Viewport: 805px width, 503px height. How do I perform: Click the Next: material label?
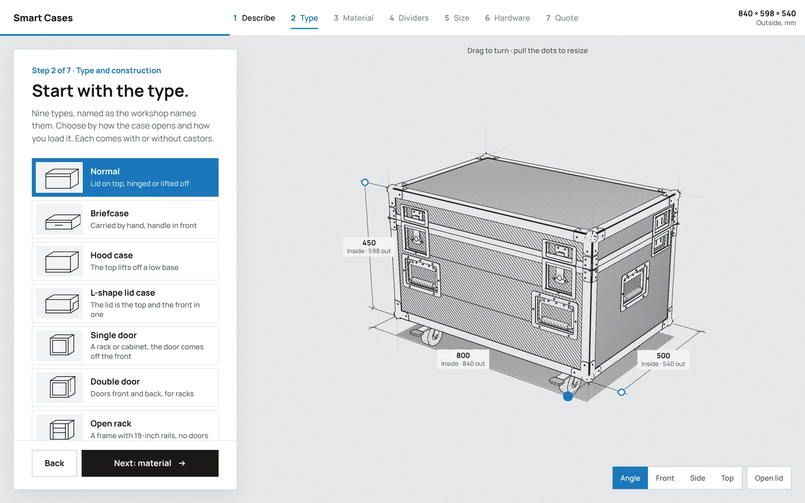(142, 463)
